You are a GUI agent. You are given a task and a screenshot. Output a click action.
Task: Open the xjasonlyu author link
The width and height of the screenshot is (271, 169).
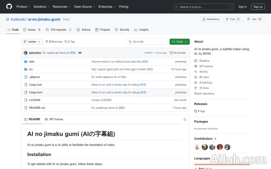(35, 53)
